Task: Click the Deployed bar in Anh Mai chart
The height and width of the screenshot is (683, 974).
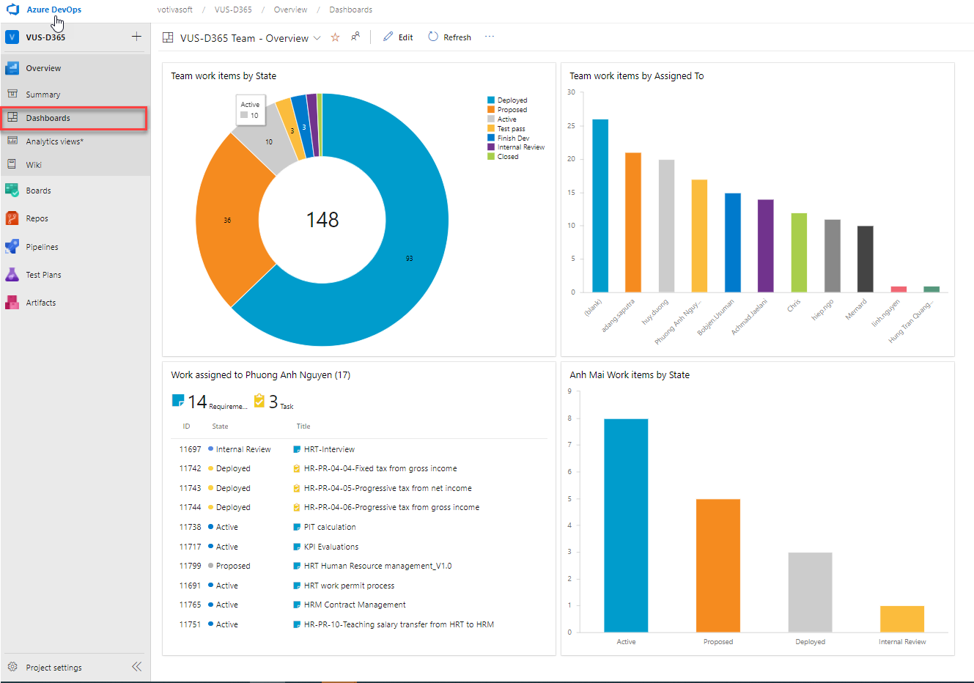Action: click(811, 592)
